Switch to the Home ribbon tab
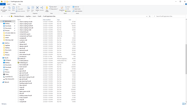This screenshot has height=105, width=187. pos(8,4)
